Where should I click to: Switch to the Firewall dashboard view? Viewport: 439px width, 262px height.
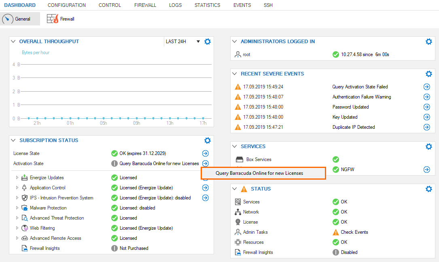point(61,19)
